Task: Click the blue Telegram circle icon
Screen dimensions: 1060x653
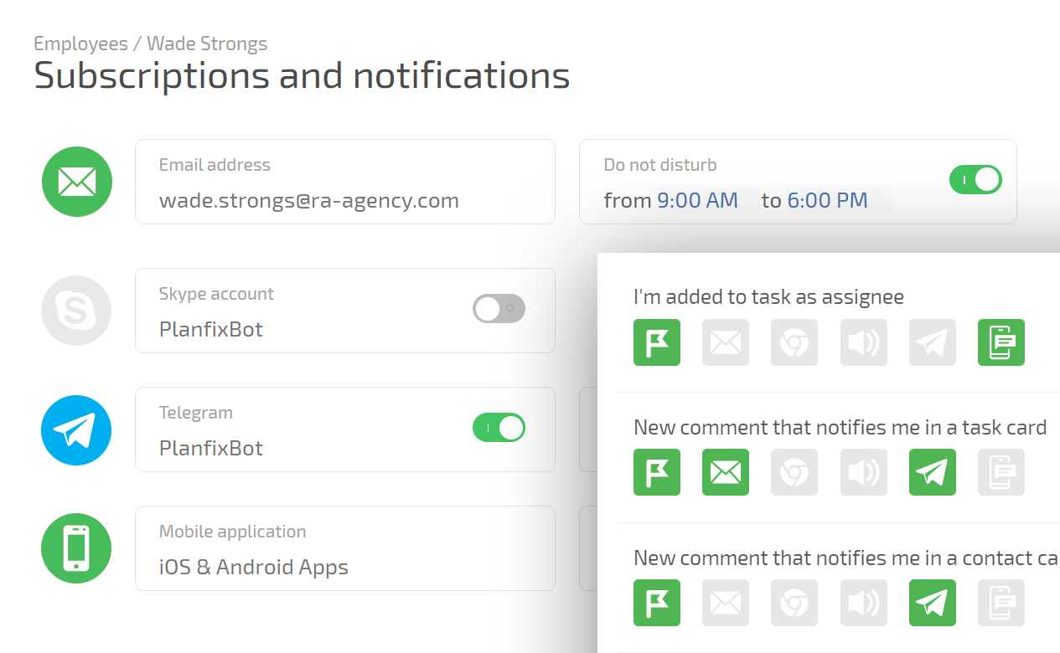Action: point(76,430)
